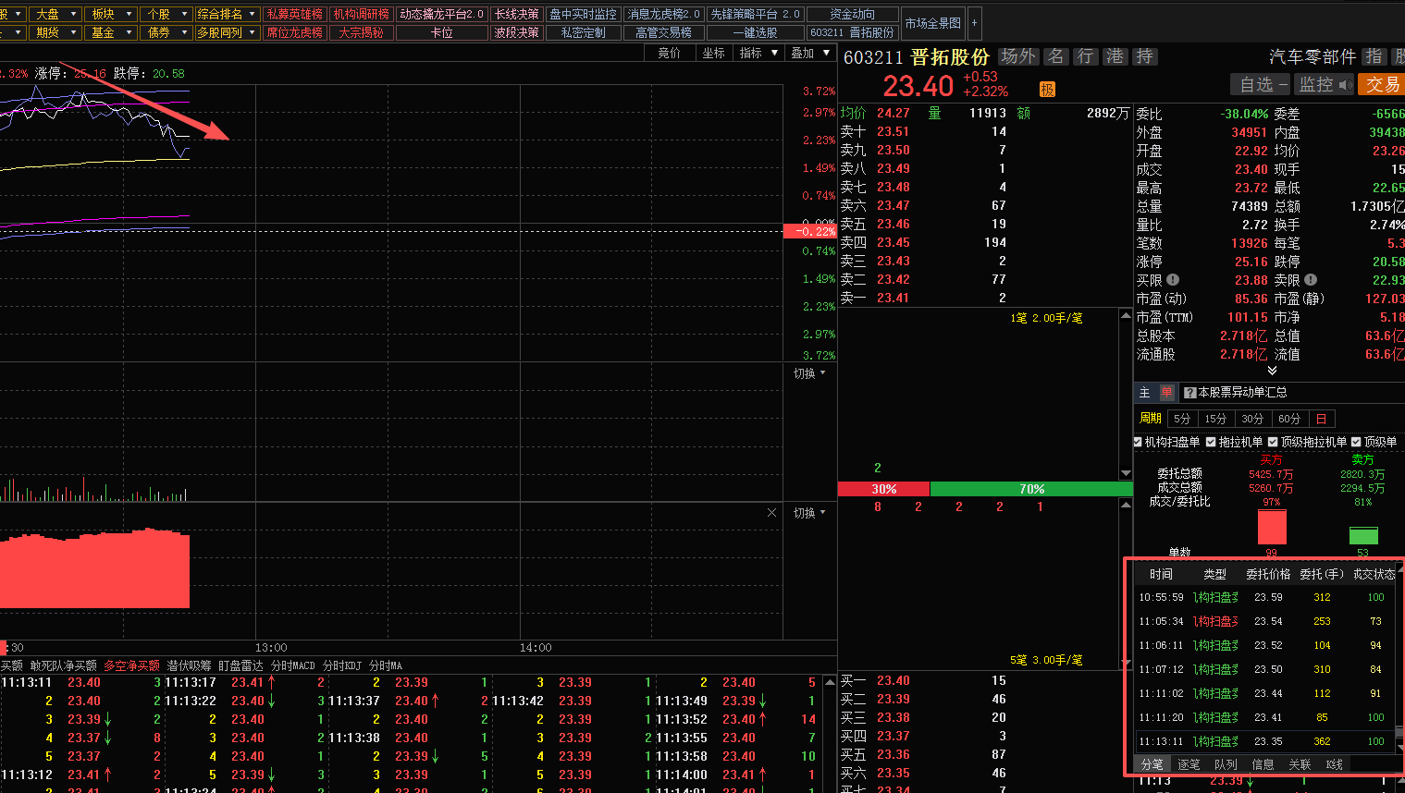This screenshot has height=793, width=1405.
Task: Toggle 顶级拖拉机单 checkbox
Action: (1273, 442)
